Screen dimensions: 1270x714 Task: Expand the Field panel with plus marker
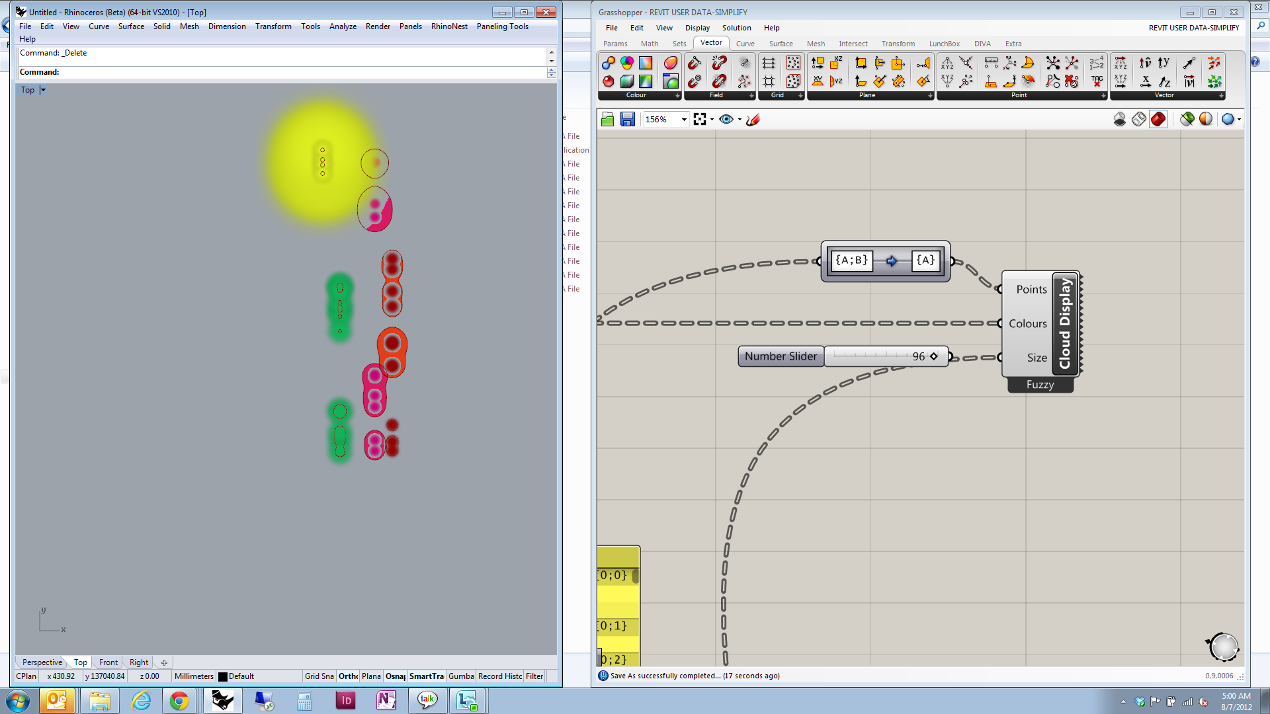(x=751, y=96)
